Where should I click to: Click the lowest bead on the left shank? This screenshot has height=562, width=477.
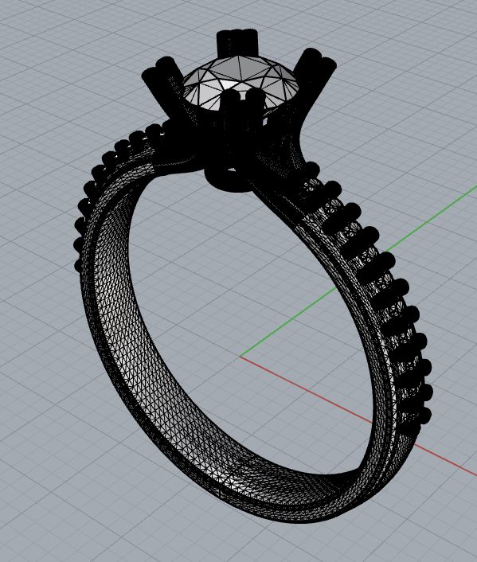click(79, 266)
